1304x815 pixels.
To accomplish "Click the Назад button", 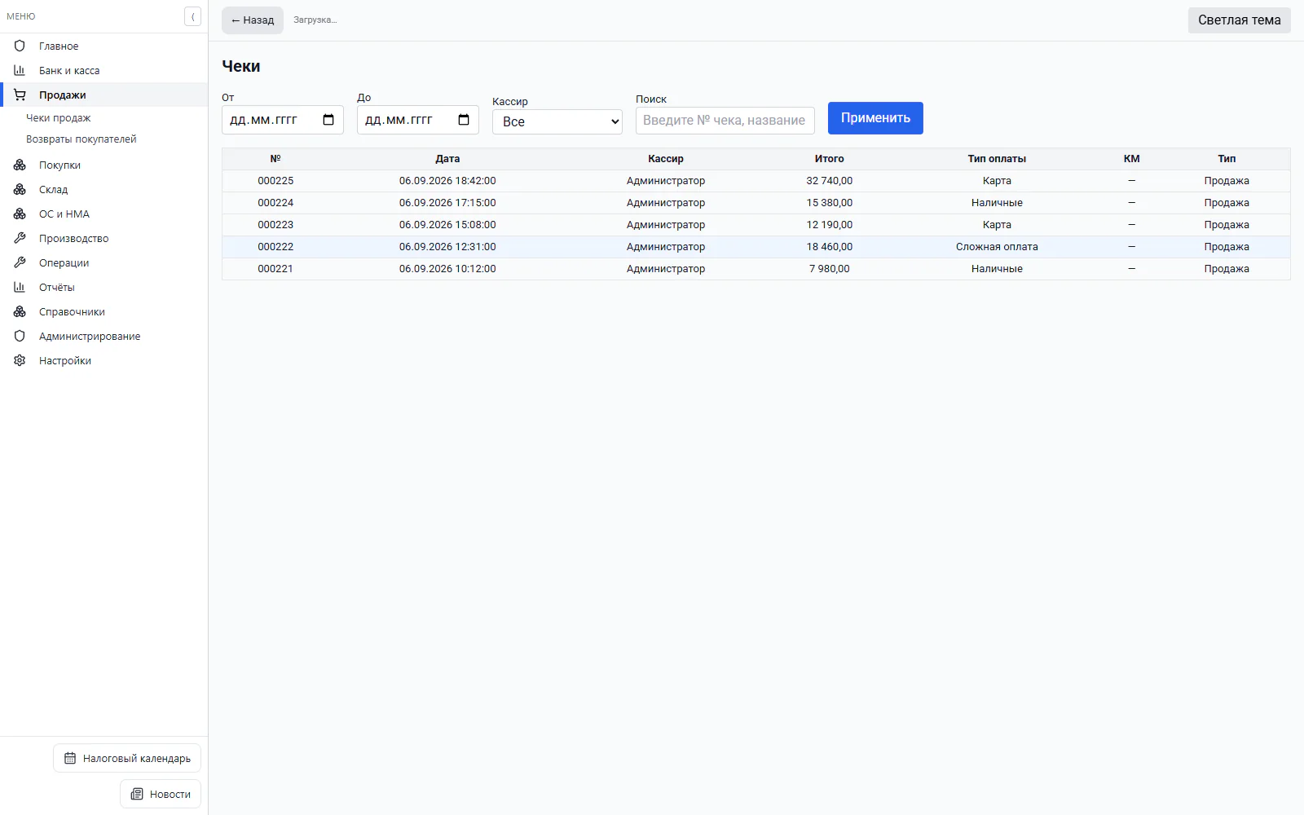I will (x=253, y=20).
